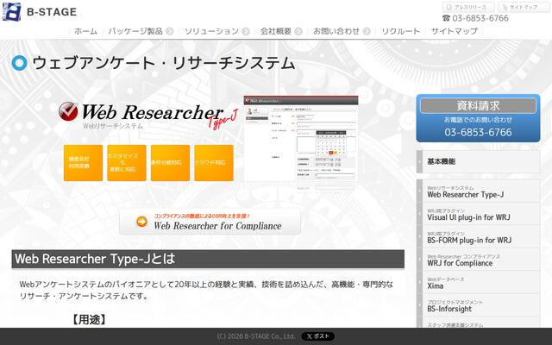Open the ソリューション navigation menu
The width and height of the screenshot is (552, 345).
point(211,31)
